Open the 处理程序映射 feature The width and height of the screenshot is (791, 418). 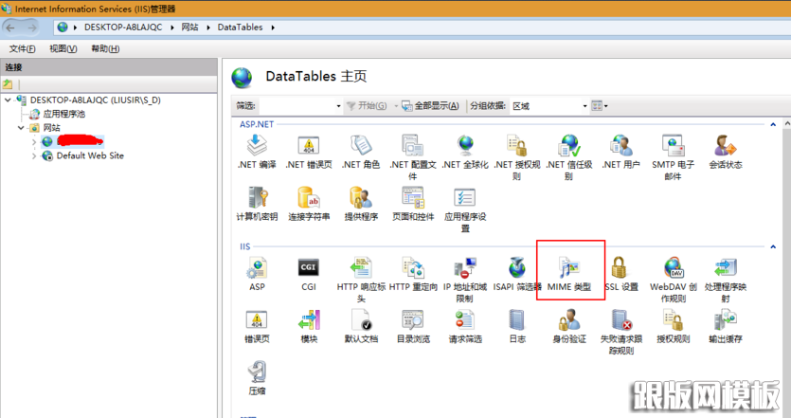726,281
